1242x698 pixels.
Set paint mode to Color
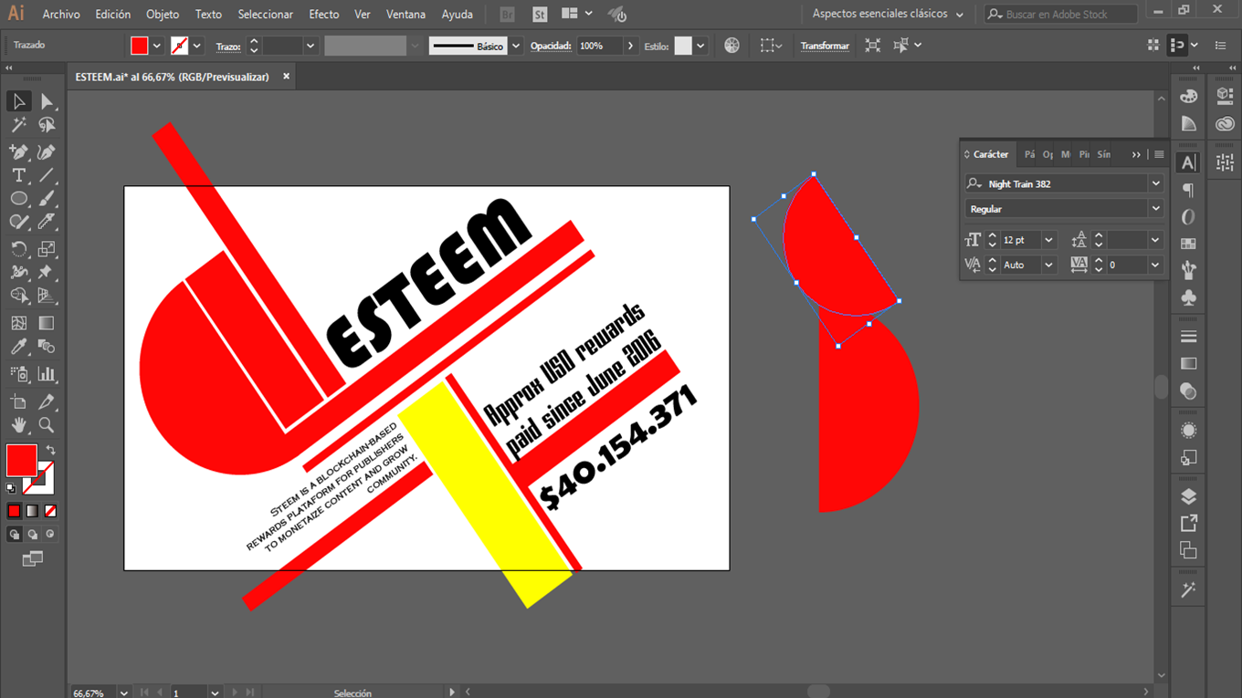point(14,511)
